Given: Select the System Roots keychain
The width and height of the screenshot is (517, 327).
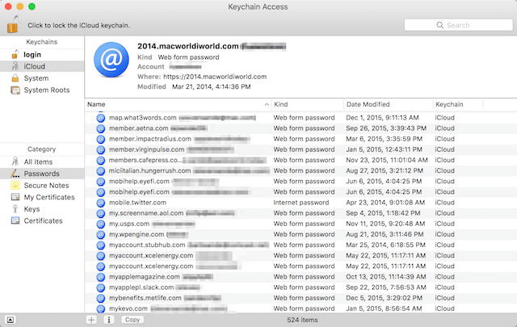Looking at the screenshot, I should pyautogui.click(x=46, y=90).
